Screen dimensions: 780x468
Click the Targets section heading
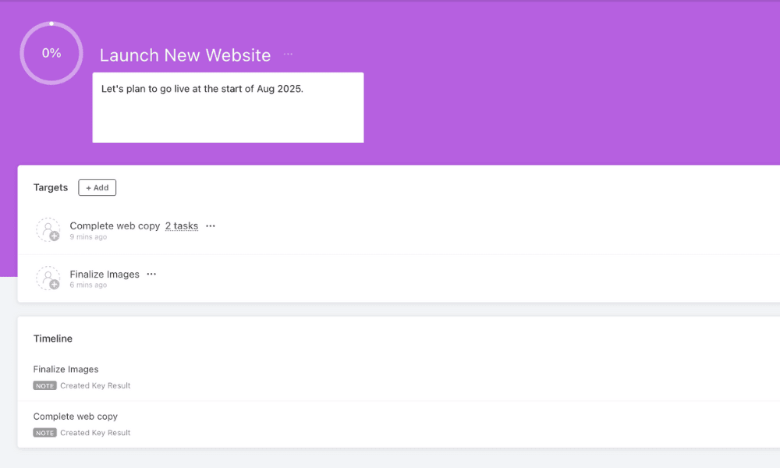(x=51, y=187)
